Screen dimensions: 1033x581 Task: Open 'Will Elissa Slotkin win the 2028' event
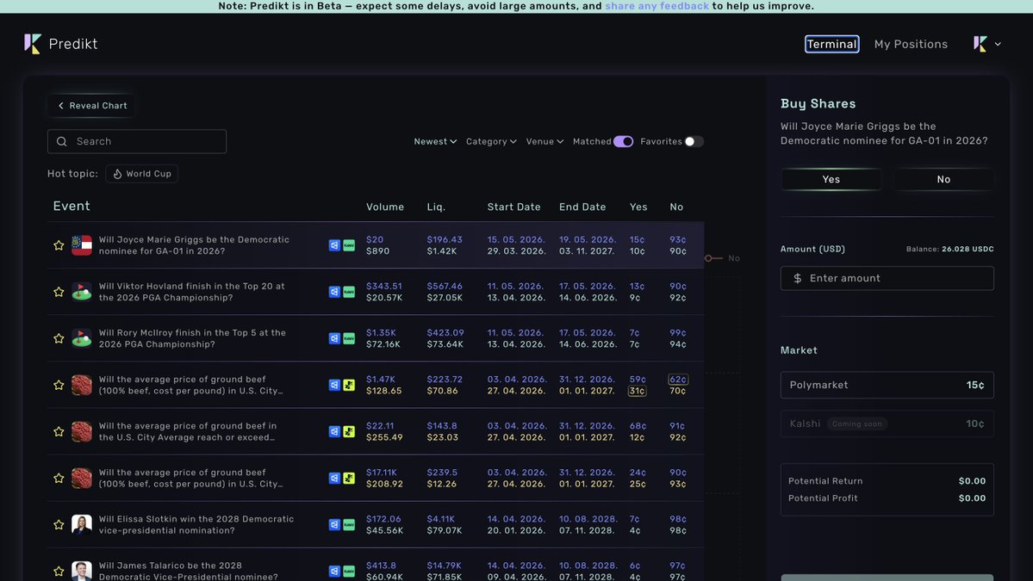click(x=196, y=524)
